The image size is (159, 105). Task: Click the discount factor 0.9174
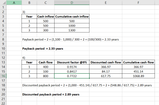(72, 67)
